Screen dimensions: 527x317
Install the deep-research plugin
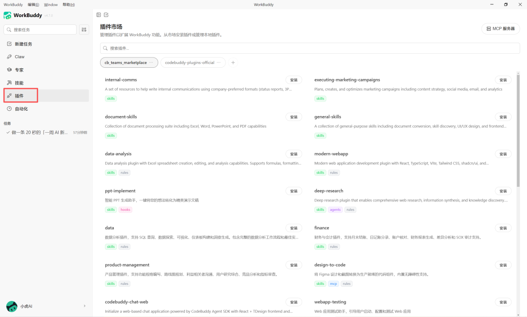click(503, 191)
